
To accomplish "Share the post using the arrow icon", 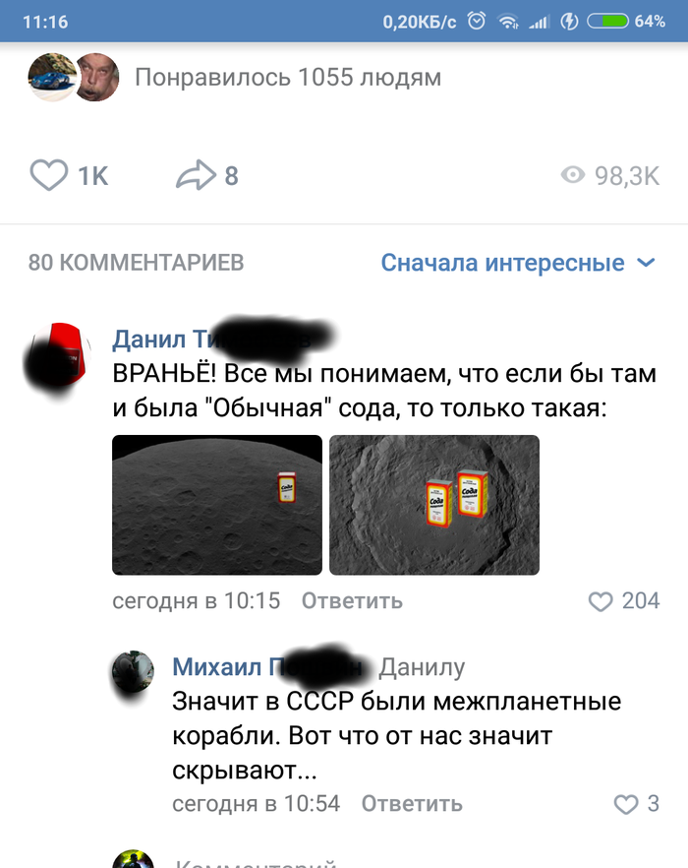I will (196, 175).
